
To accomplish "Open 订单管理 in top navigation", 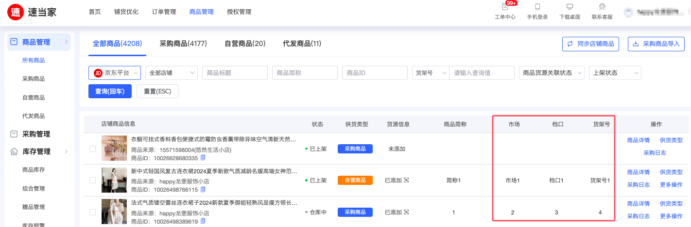I will tap(164, 12).
